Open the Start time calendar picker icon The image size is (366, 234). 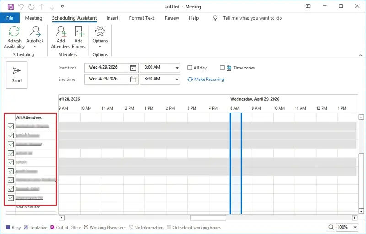[133, 68]
